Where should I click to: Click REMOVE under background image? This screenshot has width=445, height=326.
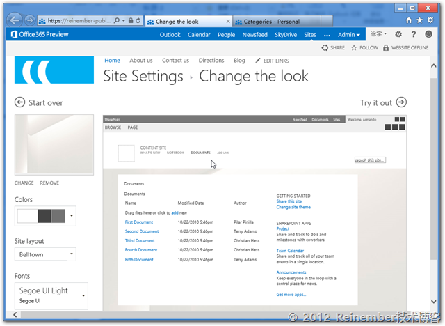(x=49, y=183)
